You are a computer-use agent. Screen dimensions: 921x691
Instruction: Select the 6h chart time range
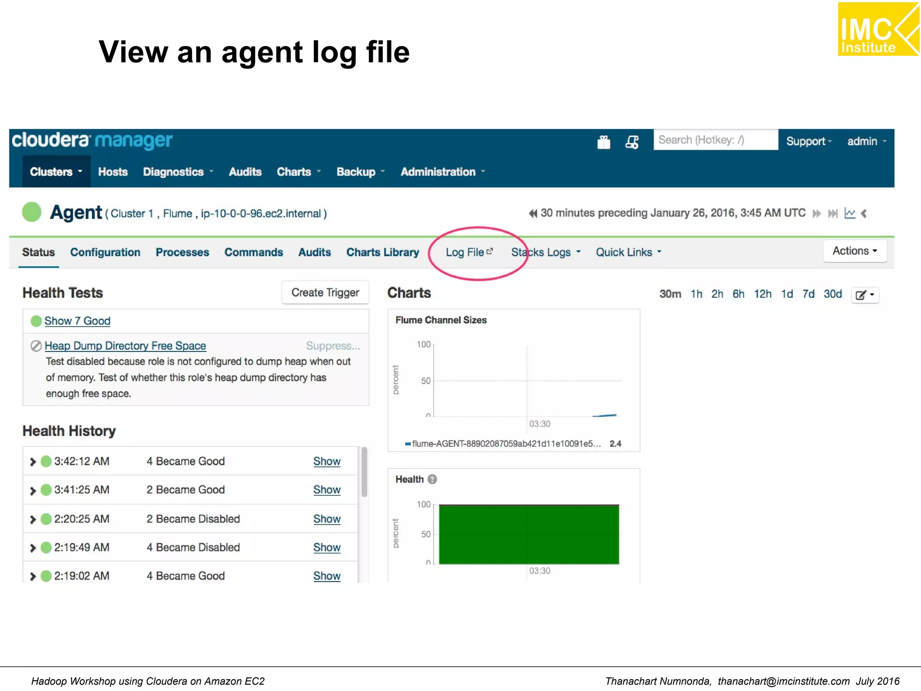(x=738, y=294)
